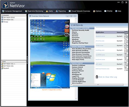Click chrome.exe in application log
129x107 pixels.
[100, 41]
